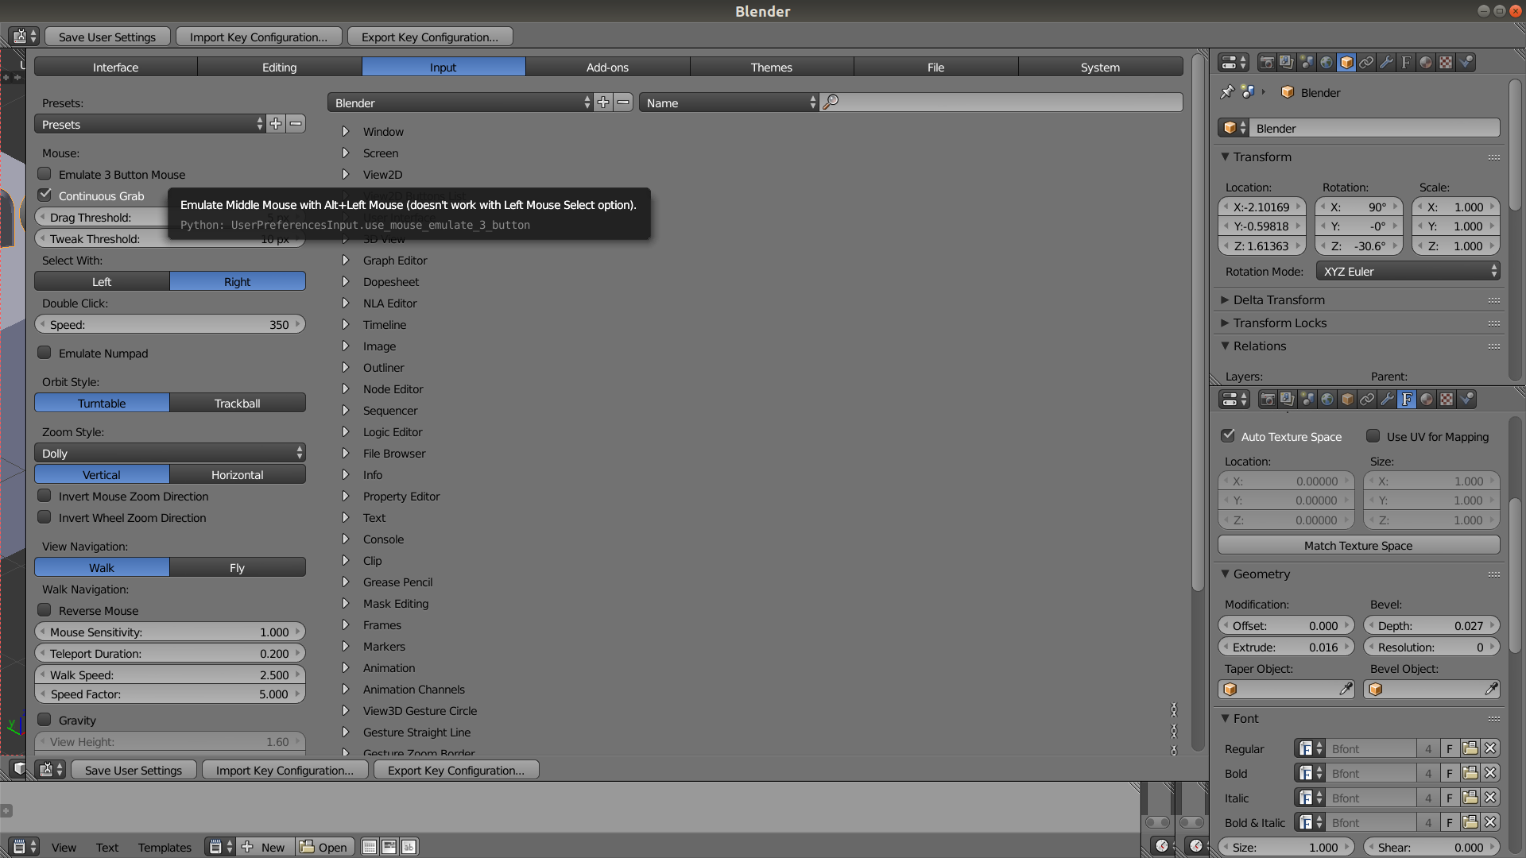Click eyedropper icon in Taper Object field
The width and height of the screenshot is (1526, 858).
click(1346, 690)
